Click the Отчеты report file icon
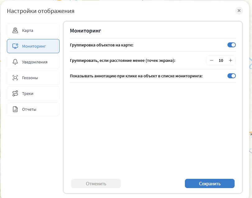 pos(15,109)
